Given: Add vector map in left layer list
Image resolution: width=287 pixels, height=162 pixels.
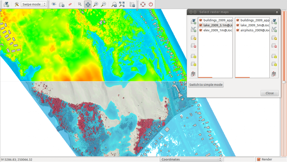Looking at the screenshot, I should tap(193, 30).
